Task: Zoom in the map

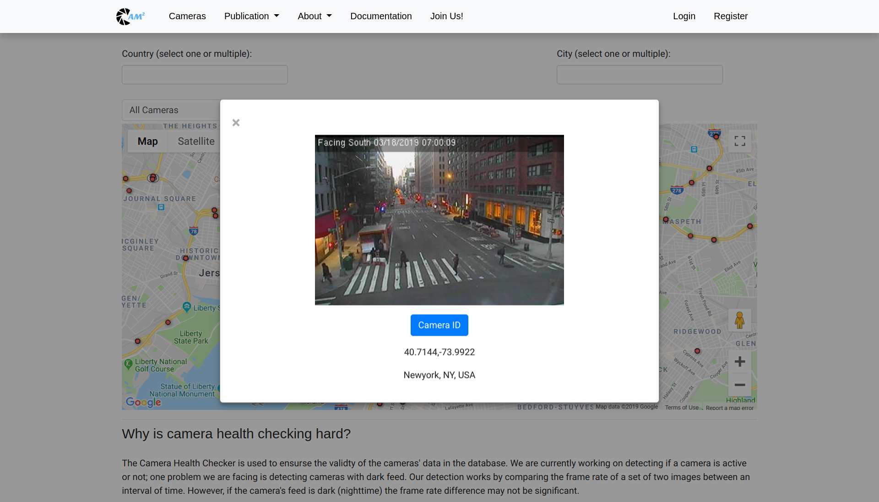Action: (739, 362)
